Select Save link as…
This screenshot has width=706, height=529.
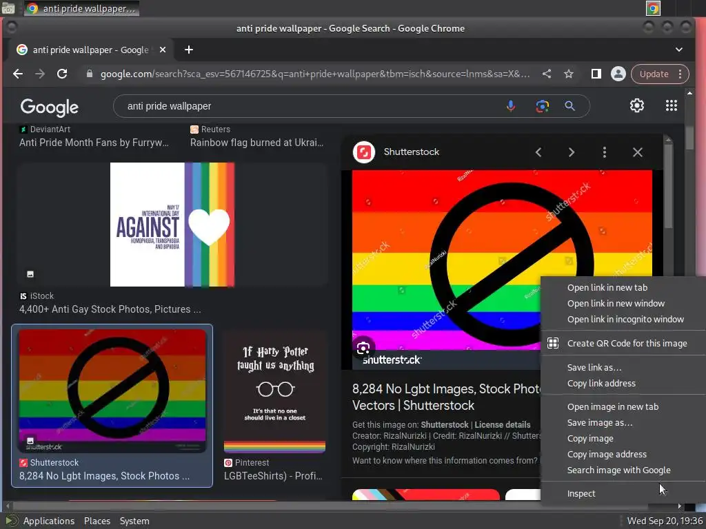pos(594,368)
